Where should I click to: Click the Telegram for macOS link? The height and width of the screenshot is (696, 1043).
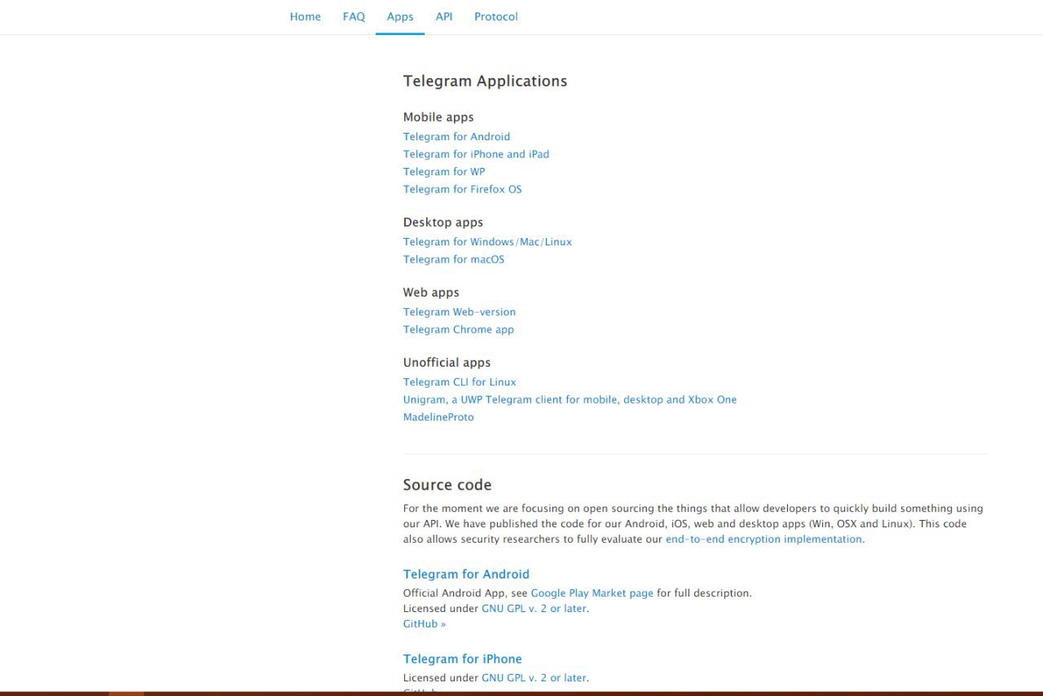click(453, 259)
